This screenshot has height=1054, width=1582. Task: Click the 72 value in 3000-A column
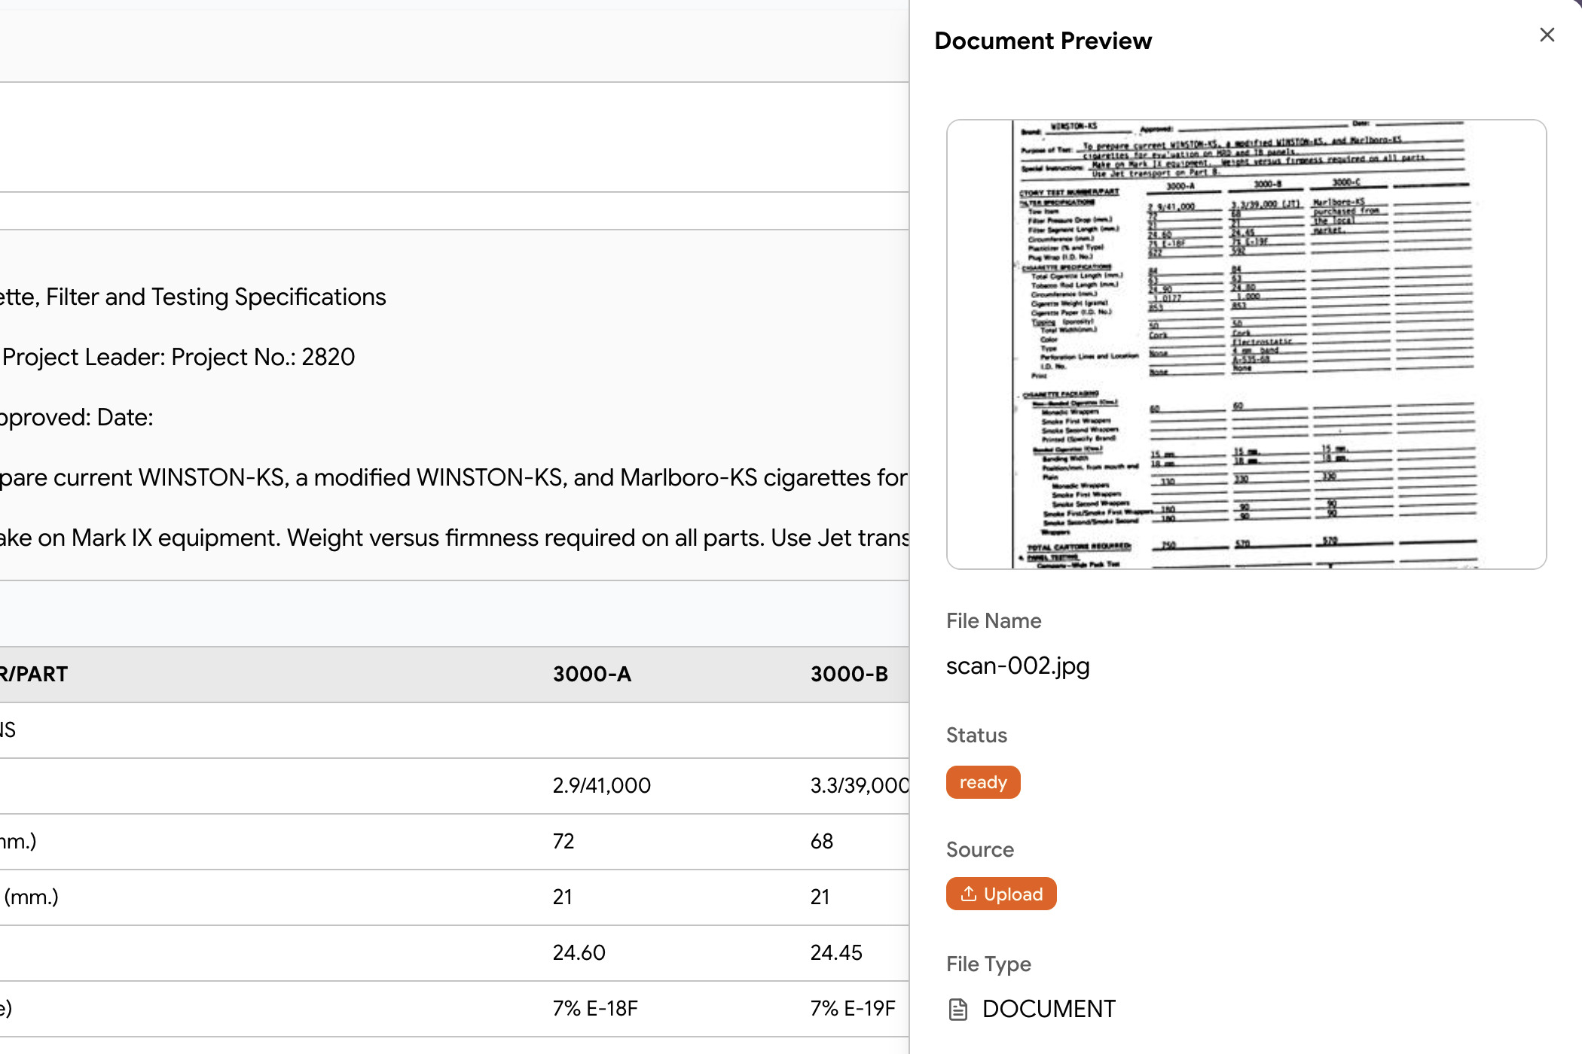(x=563, y=841)
